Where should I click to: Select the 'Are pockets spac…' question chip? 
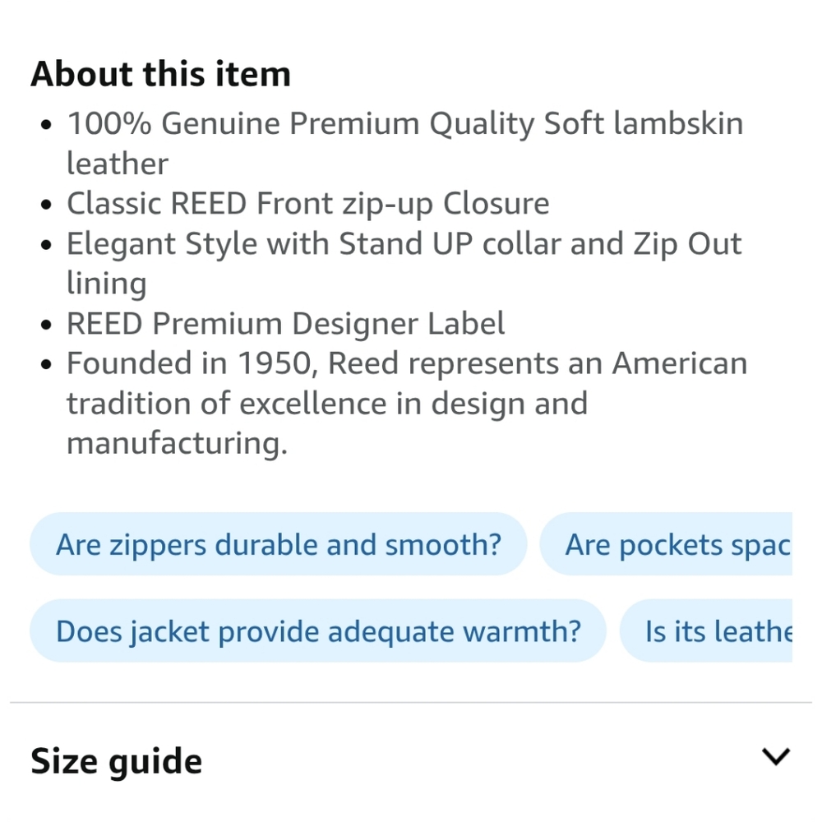[676, 544]
